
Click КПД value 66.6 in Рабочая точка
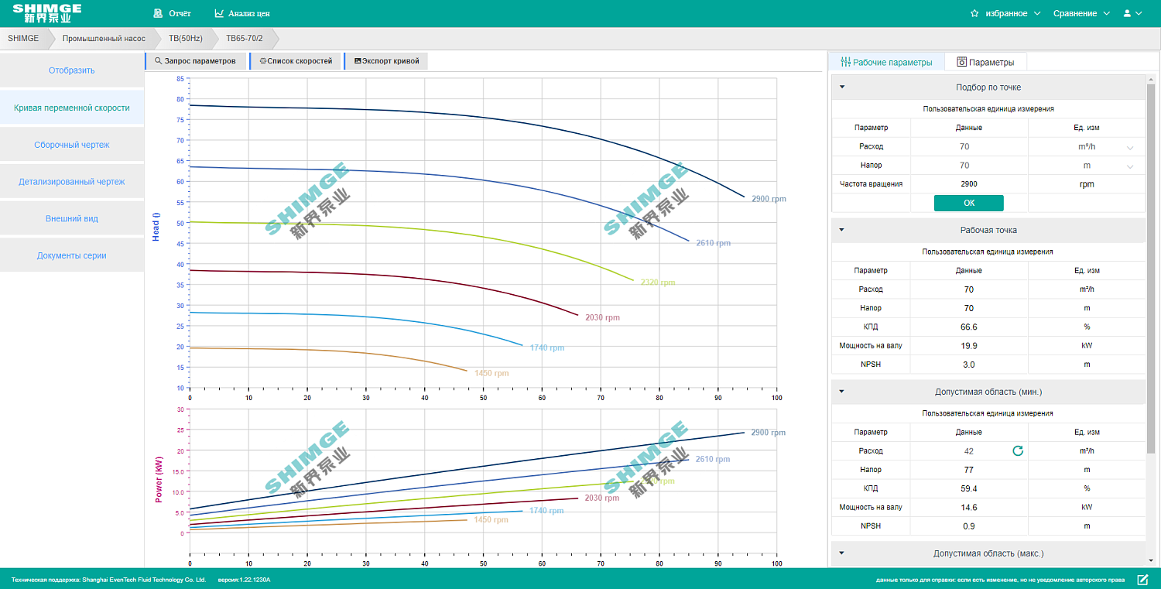tap(969, 327)
